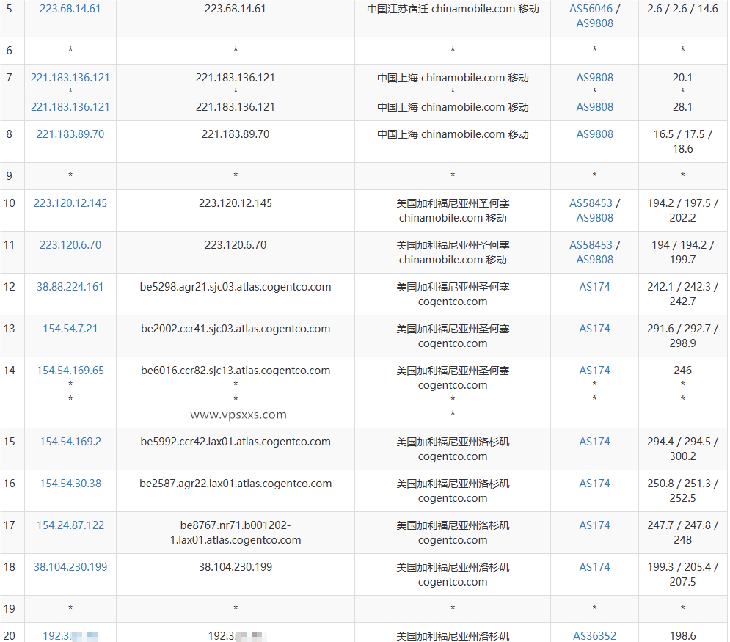The image size is (730, 642).
Task: Open the blue 223.120.12.145 IP link
Action: 70,203
